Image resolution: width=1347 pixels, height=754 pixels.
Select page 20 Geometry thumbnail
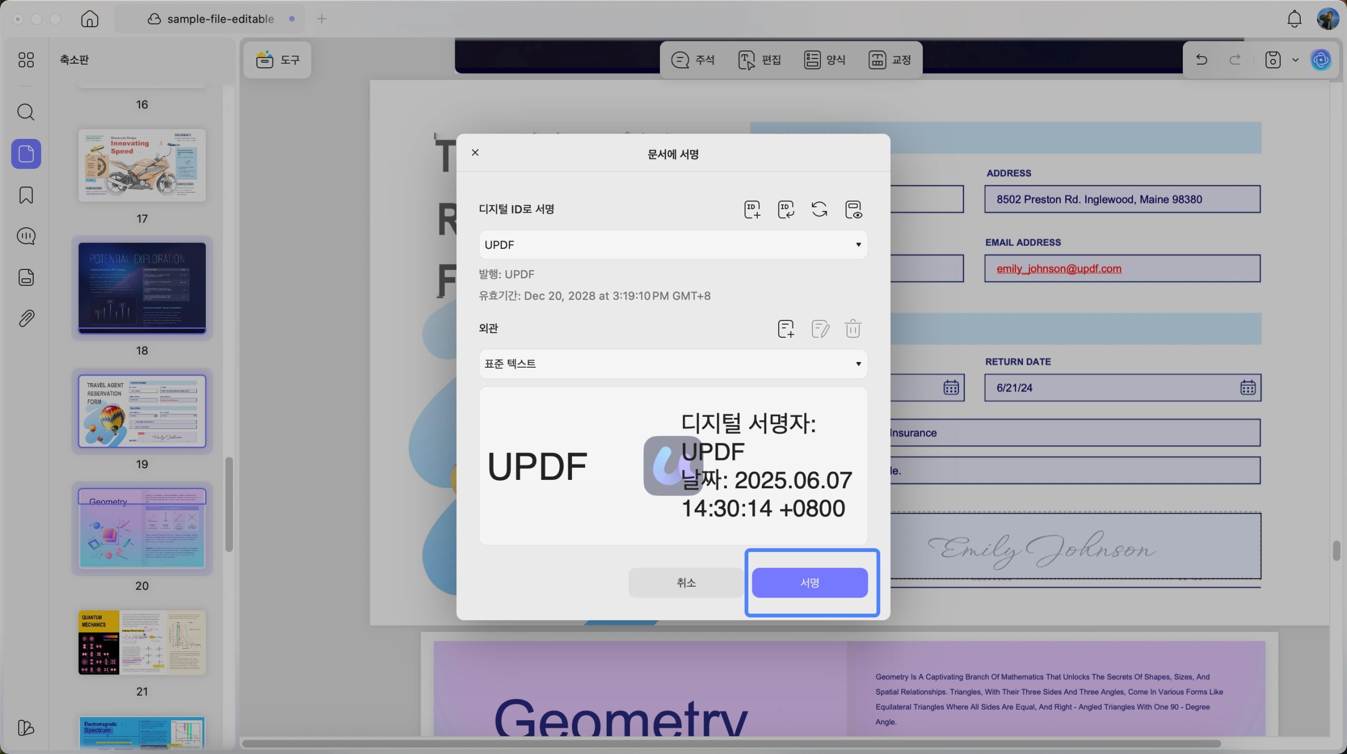[142, 528]
